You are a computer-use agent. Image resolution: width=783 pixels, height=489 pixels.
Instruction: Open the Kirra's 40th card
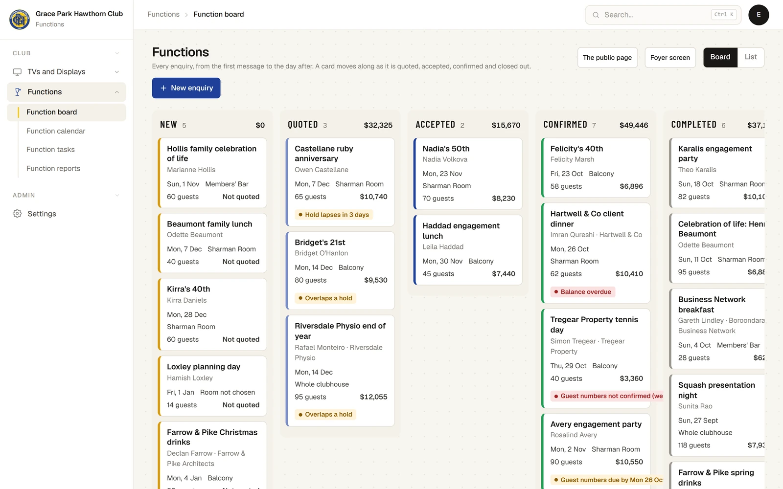[x=212, y=314]
